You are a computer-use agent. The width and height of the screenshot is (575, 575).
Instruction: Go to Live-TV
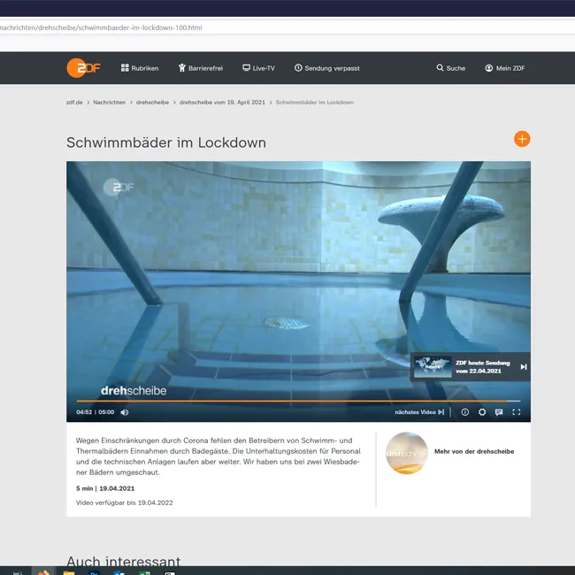click(258, 68)
